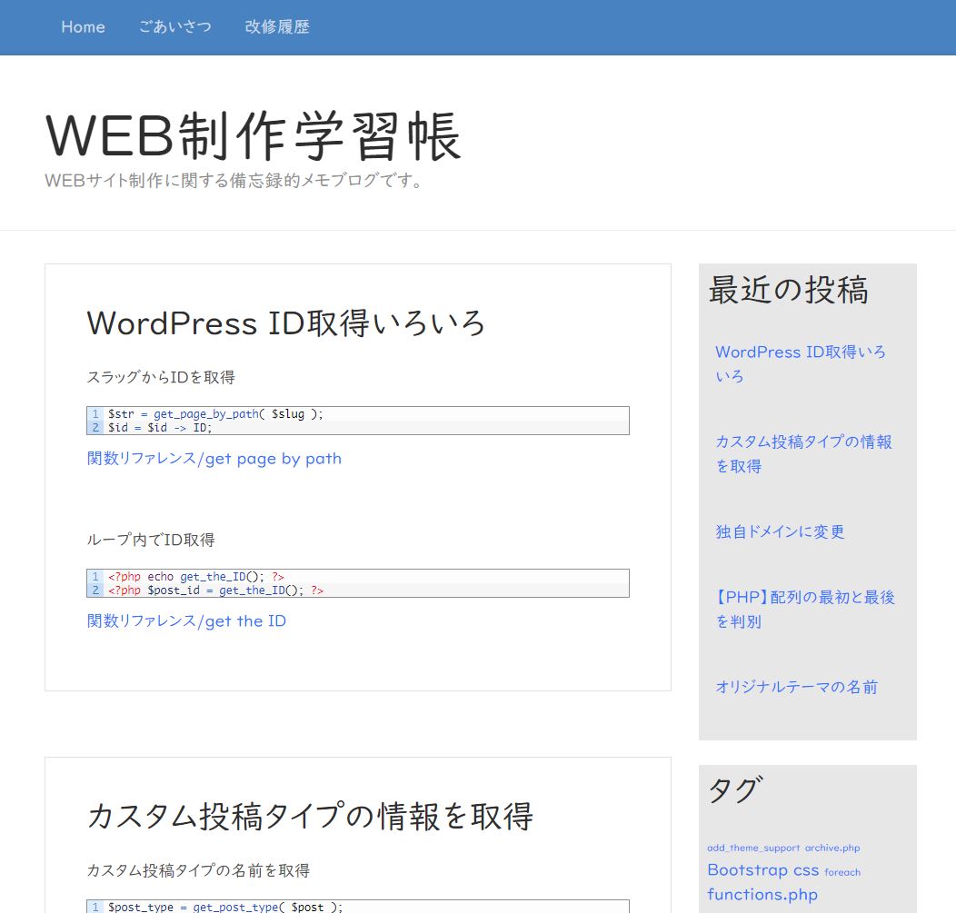
Task: Click the add_theme_support tag
Action: point(753,848)
